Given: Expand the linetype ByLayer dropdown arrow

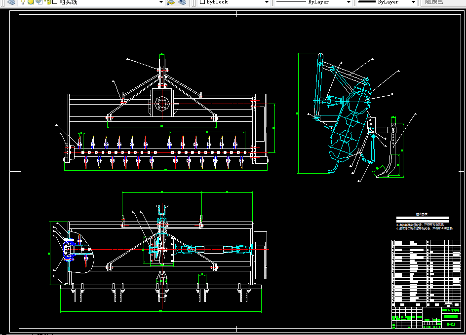Looking at the screenshot, I should coord(349,2).
